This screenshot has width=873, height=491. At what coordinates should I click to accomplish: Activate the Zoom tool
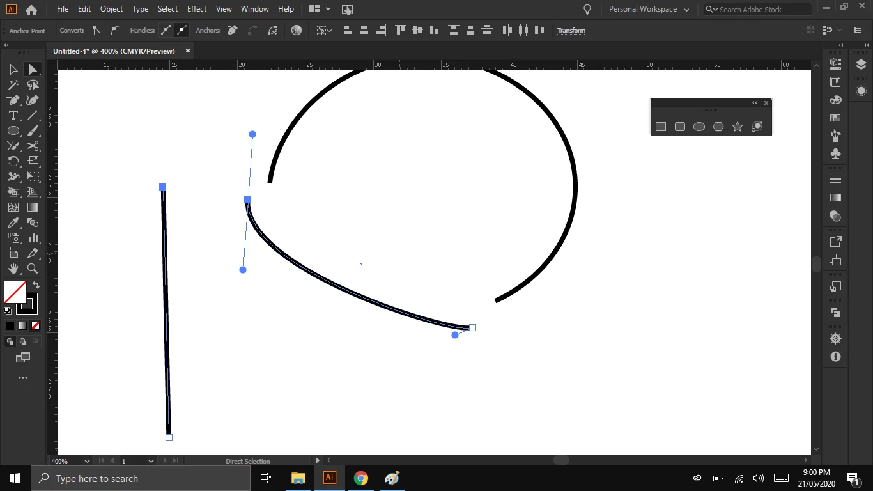[x=33, y=269]
